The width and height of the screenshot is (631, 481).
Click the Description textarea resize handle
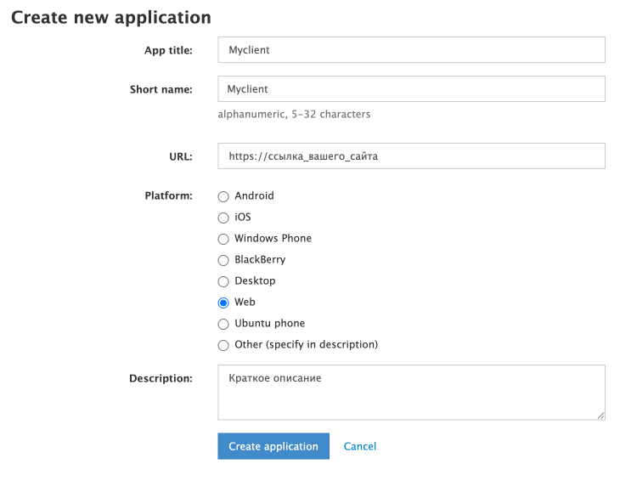(x=600, y=416)
